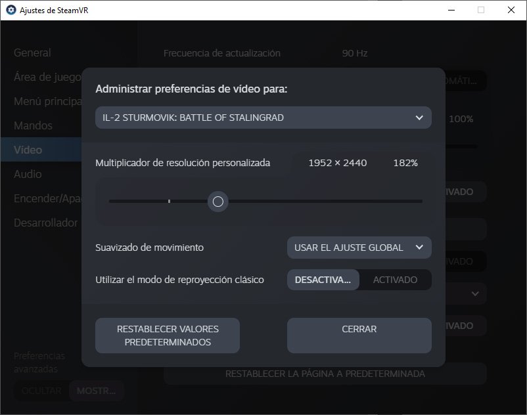Click the 1952 × 2440 resolution value
The height and width of the screenshot is (415, 527).
pyautogui.click(x=338, y=163)
